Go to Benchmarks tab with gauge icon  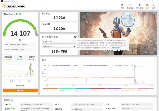tap(130, 6)
